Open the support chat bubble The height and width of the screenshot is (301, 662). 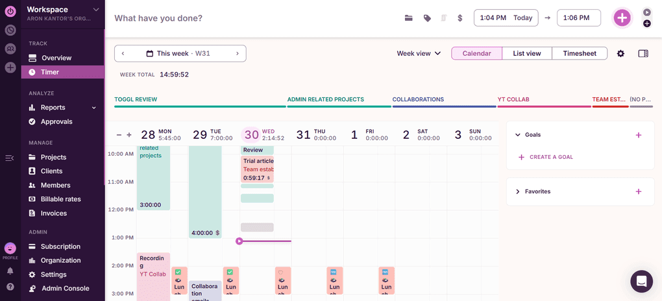point(641,282)
